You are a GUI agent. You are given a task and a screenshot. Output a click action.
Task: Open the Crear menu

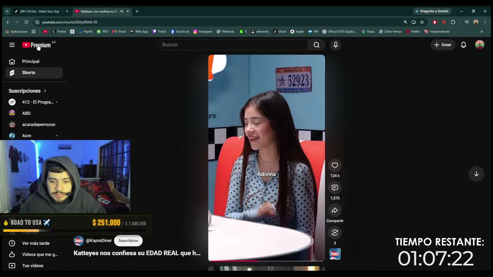[x=443, y=45]
